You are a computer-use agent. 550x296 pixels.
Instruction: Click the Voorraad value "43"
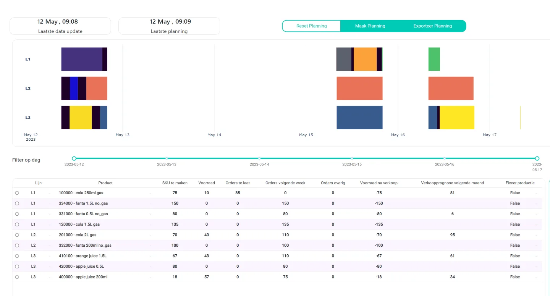tap(207, 256)
